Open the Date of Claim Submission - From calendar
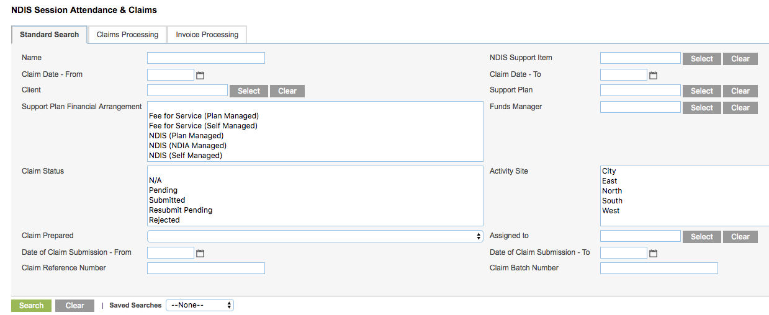The width and height of the screenshot is (769, 315). (x=200, y=253)
